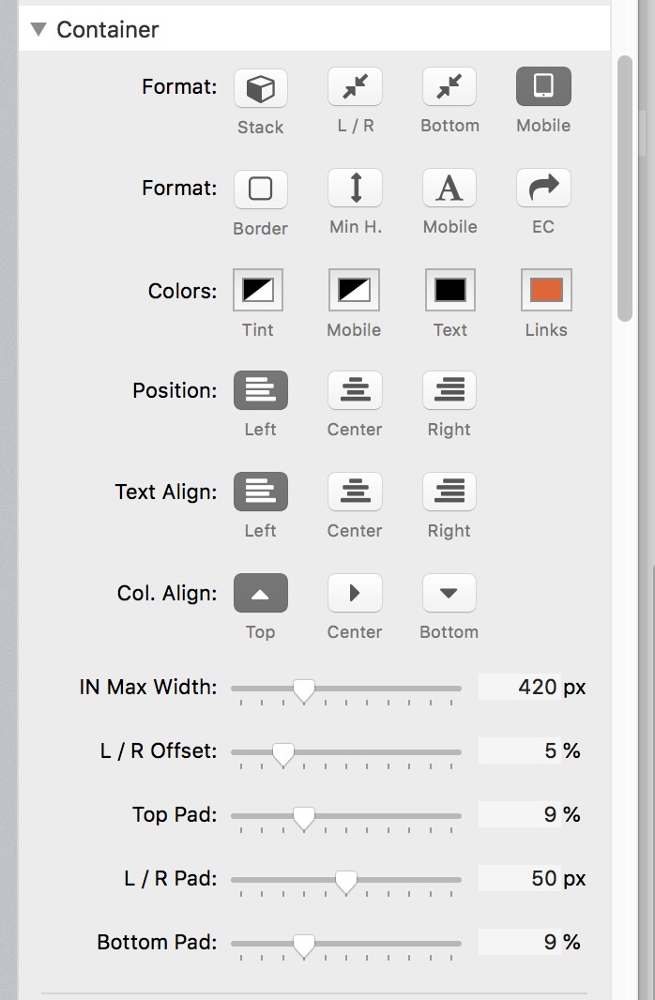The image size is (655, 1000).
Task: Open the orange Links color swatch
Action: click(x=546, y=290)
